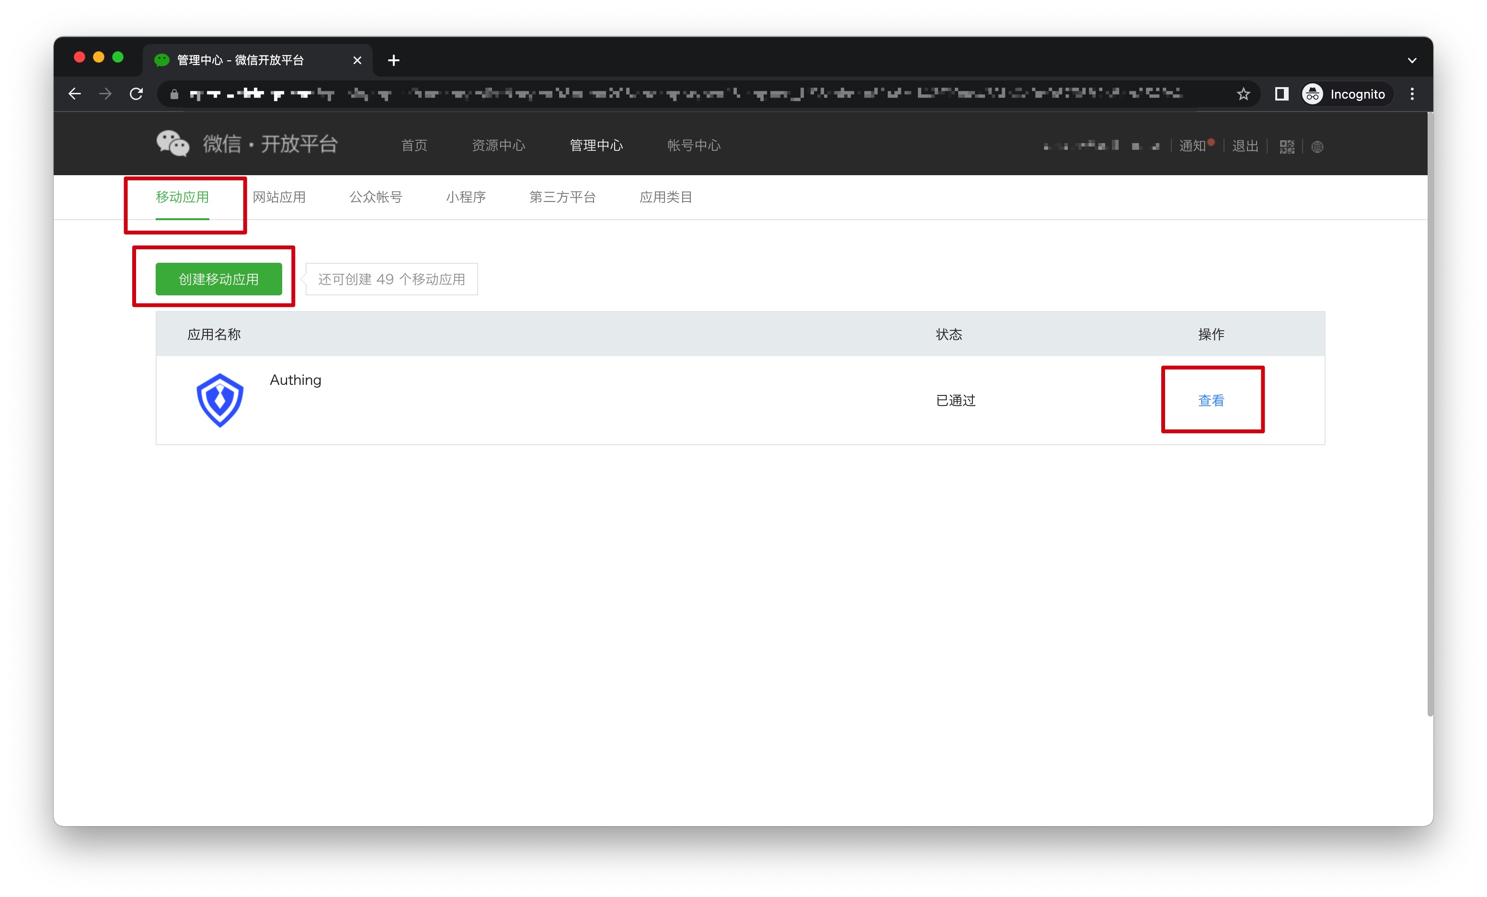Open the QR code icon in header
This screenshot has width=1487, height=897.
pos(1287,146)
